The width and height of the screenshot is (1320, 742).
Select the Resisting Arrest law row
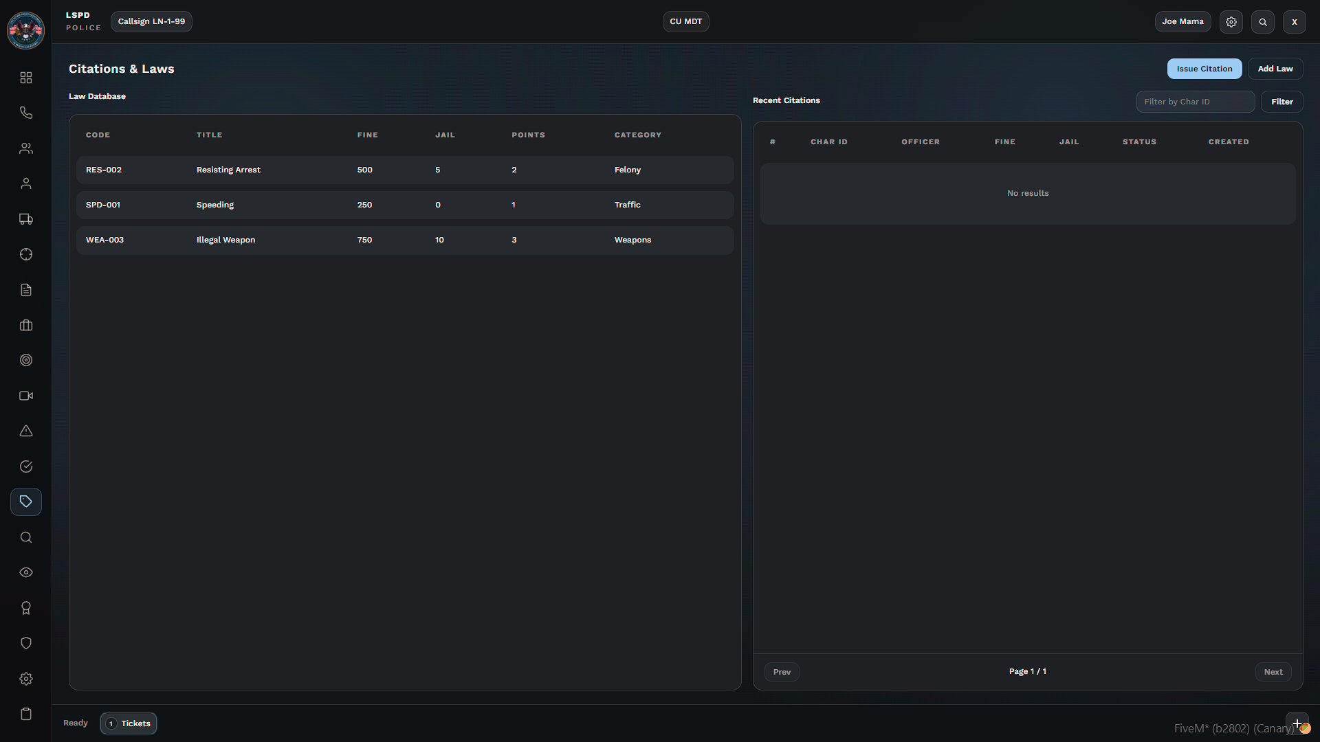coord(405,170)
